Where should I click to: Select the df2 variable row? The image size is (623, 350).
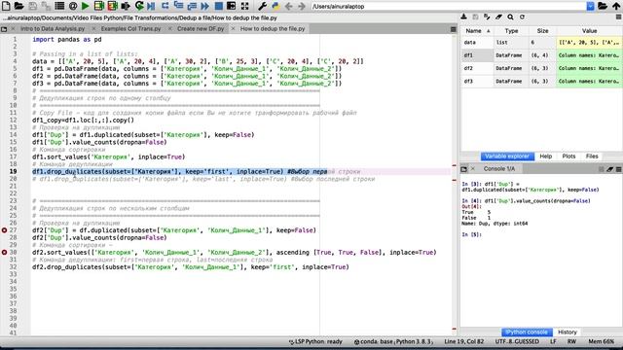pyautogui.click(x=541, y=68)
